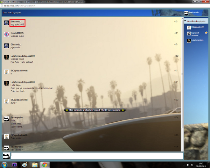Click 'Has entrado al chat' notification banner
The height and width of the screenshot is (168, 210).
[95, 110]
